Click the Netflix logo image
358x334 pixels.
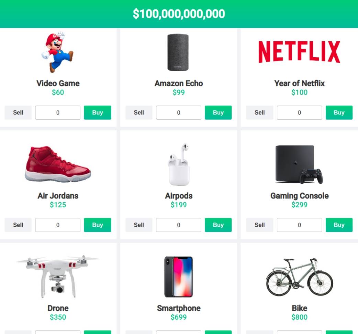pos(299,52)
